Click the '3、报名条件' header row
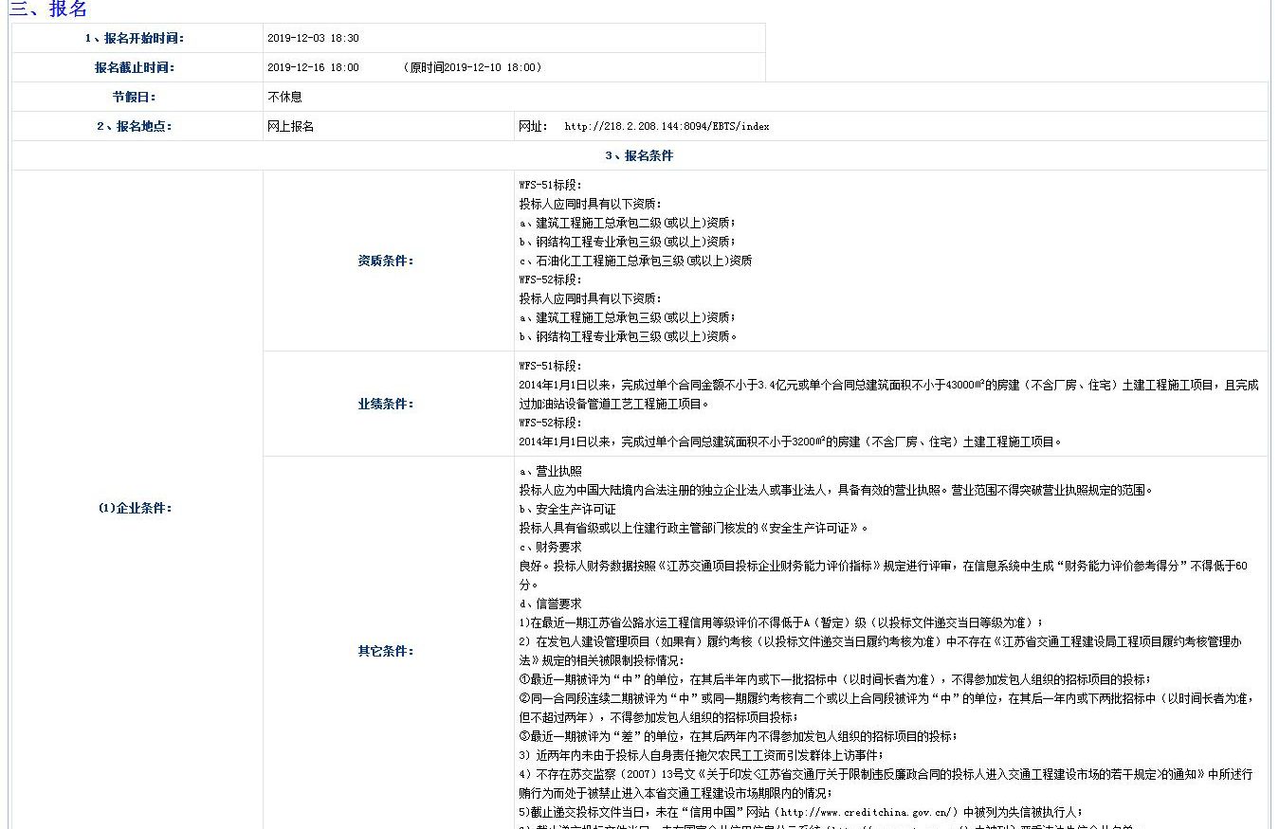Screen dimensions: 1279x829 tap(639, 155)
